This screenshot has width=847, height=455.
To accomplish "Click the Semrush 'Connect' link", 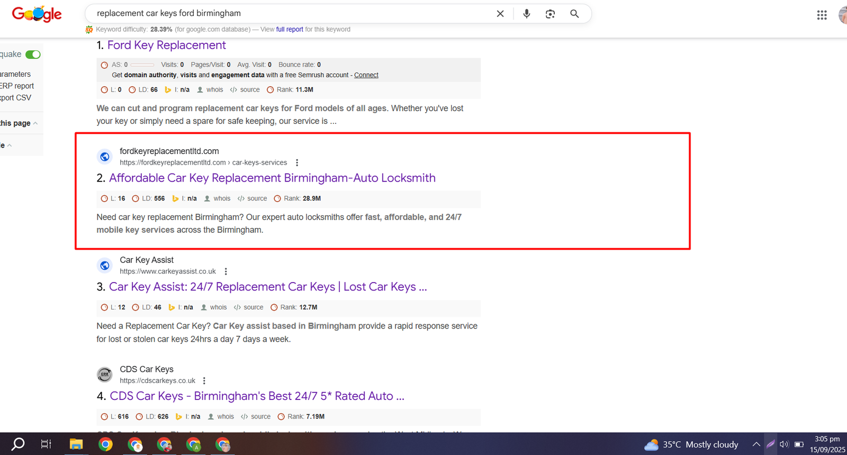I will (x=366, y=75).
